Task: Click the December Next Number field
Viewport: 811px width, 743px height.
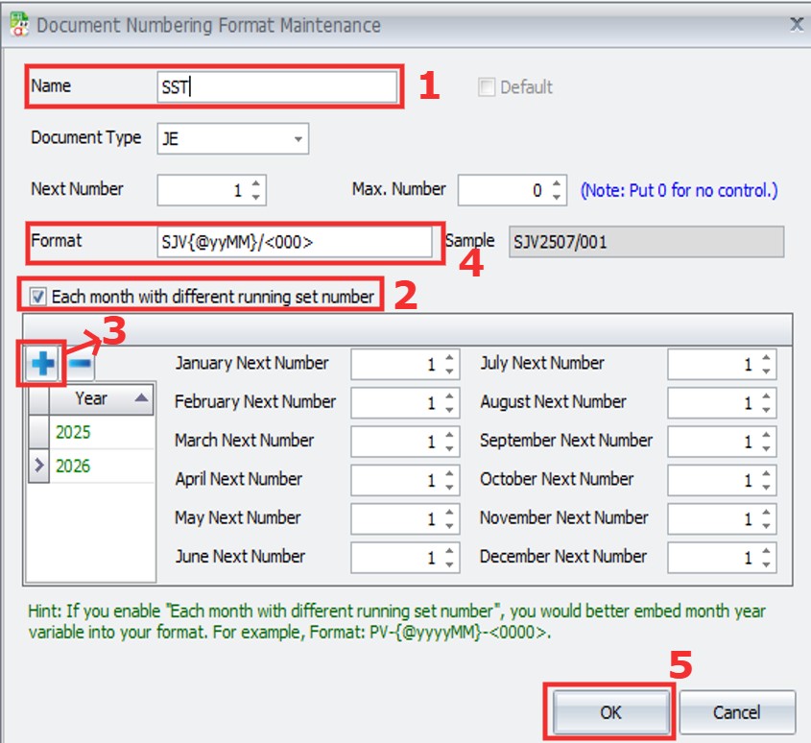Action: tap(712, 558)
